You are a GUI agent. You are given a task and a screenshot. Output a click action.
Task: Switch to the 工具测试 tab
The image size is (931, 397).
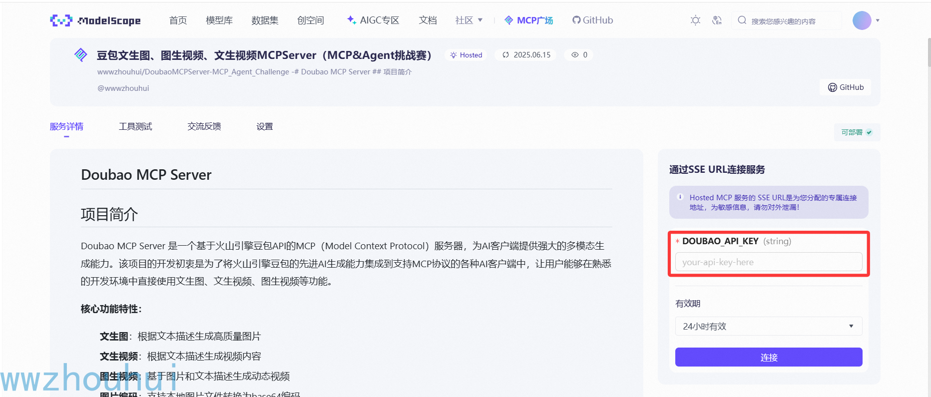pos(135,127)
